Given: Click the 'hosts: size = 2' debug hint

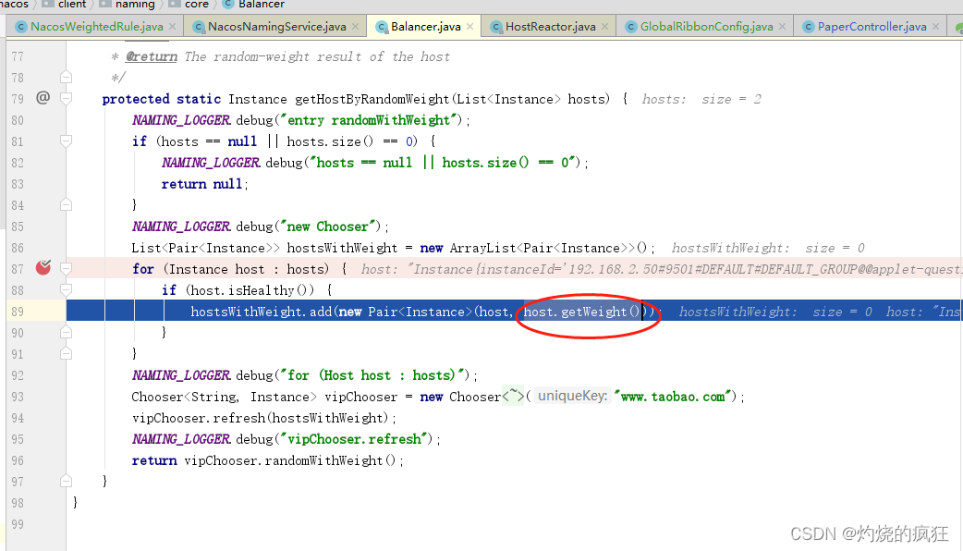Looking at the screenshot, I should 701,100.
